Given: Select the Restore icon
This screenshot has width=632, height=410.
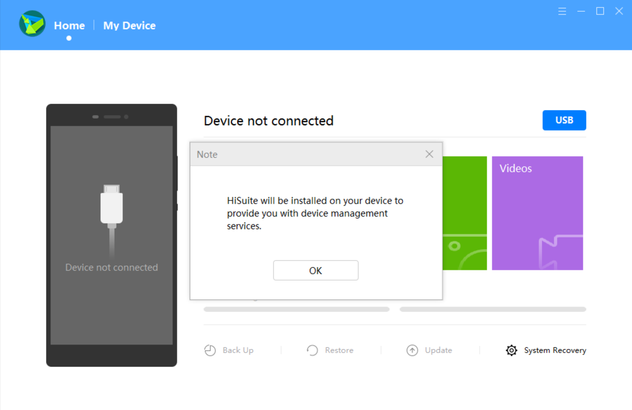Looking at the screenshot, I should click(x=312, y=350).
